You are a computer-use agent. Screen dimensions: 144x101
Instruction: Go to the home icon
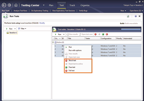pos(16,5)
